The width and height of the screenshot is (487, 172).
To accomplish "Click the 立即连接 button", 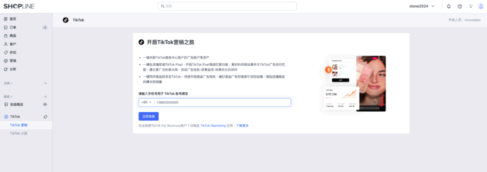I will coord(148,117).
